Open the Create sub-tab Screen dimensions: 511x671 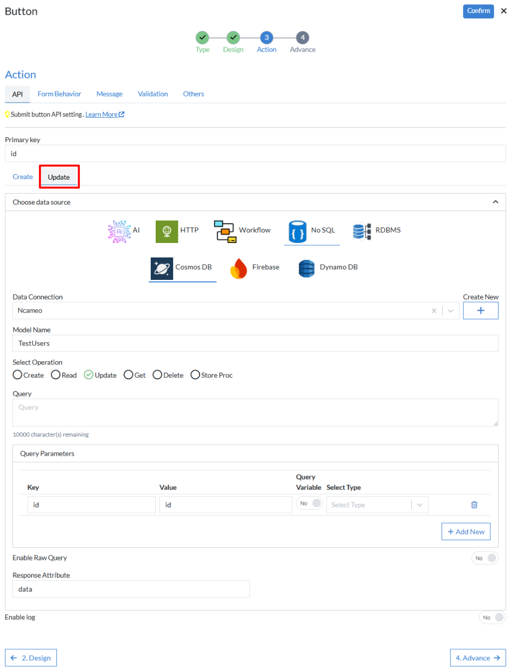[23, 177]
